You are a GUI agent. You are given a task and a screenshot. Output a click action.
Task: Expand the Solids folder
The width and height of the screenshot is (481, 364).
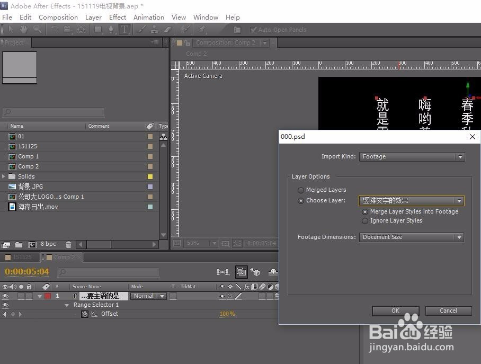[4, 176]
